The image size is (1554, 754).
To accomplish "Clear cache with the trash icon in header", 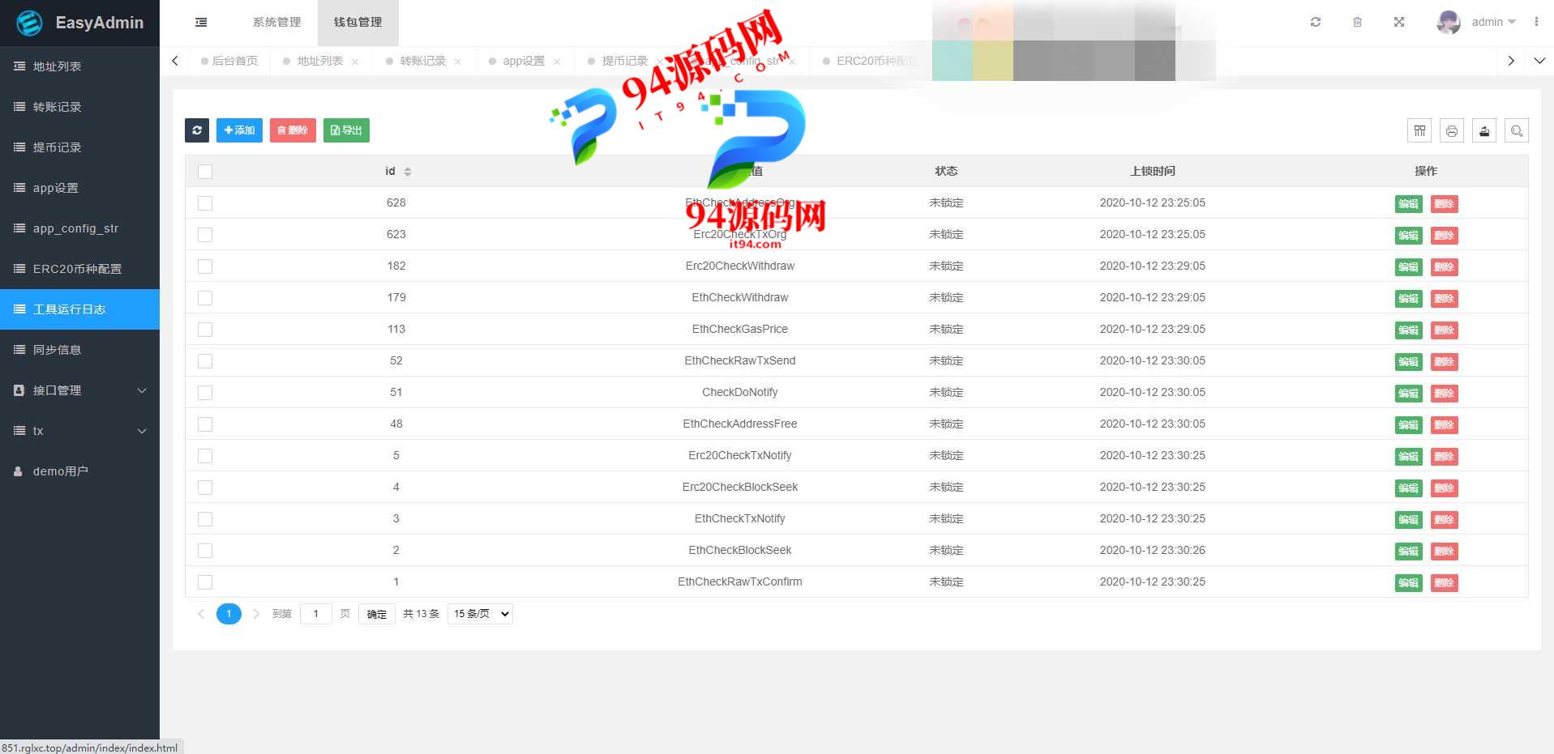I will [x=1357, y=22].
